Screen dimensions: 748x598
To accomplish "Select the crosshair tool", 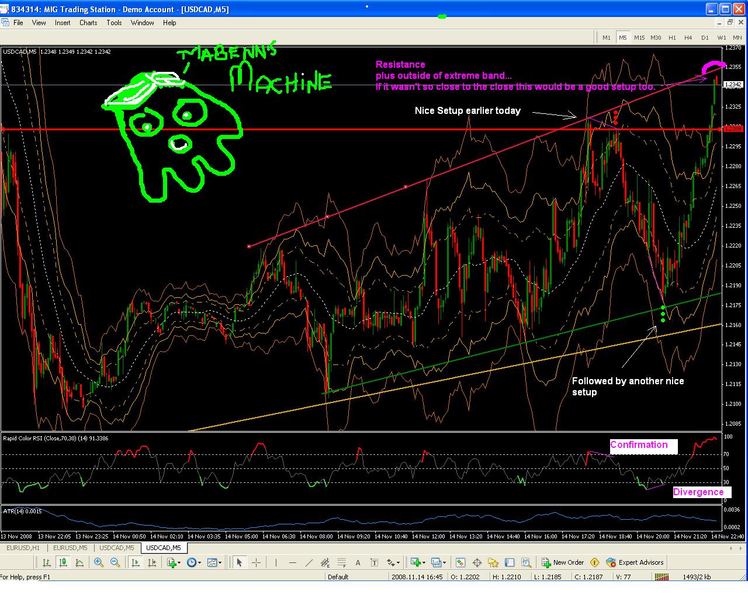I will (256, 562).
